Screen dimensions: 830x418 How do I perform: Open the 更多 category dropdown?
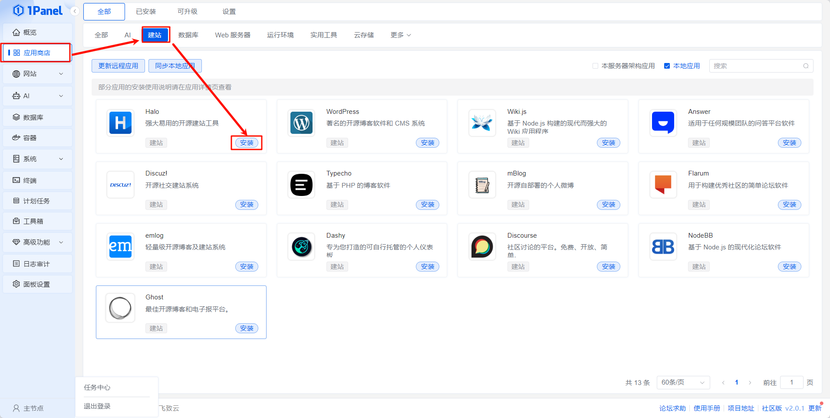pyautogui.click(x=400, y=35)
